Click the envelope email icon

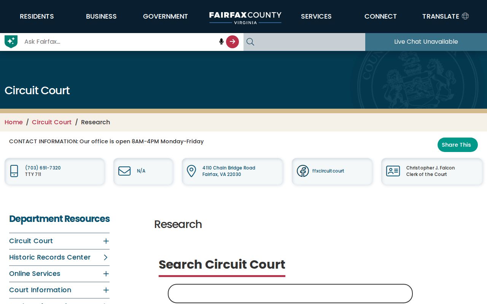[x=124, y=171]
